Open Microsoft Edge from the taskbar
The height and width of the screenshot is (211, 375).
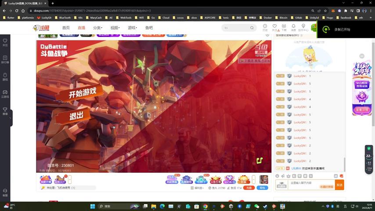coord(162,206)
